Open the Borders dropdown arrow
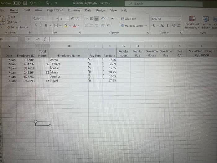The height and width of the screenshot is (163, 217). (60, 25)
